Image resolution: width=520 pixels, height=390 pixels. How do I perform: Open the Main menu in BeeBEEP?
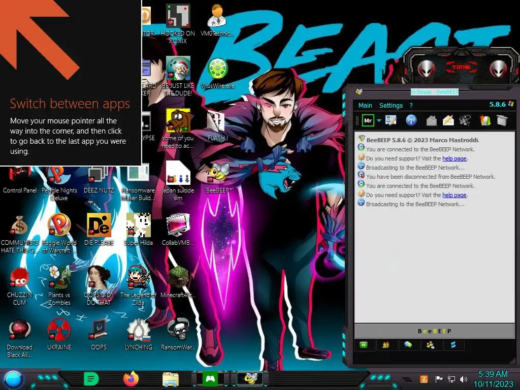click(365, 106)
